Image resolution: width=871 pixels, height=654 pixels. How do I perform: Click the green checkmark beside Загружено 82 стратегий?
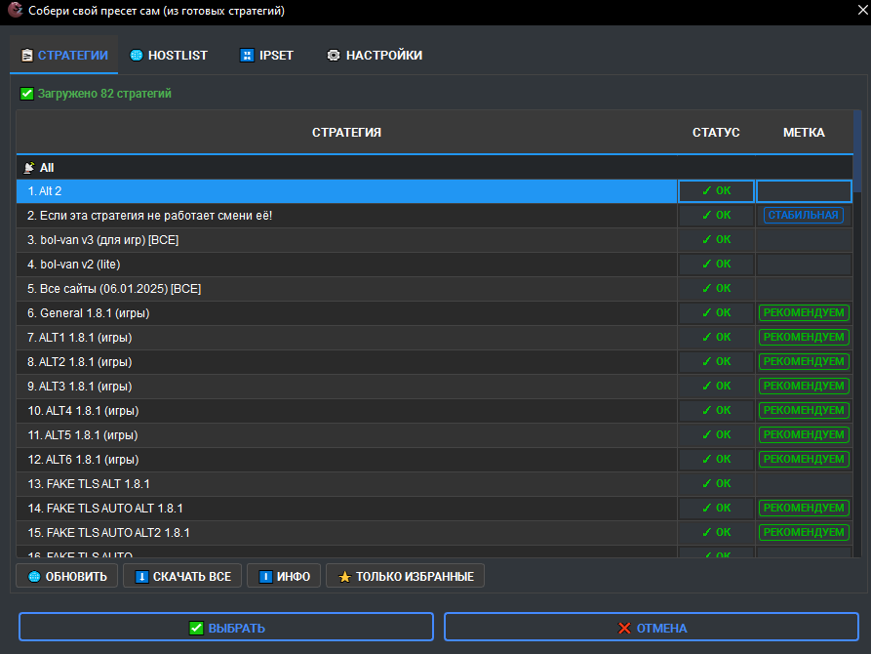(x=26, y=94)
